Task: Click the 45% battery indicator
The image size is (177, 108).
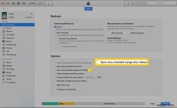Action: pyautogui.click(x=29, y=17)
